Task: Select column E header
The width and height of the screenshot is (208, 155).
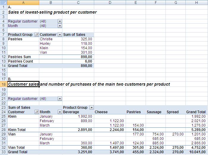Action: tap(136, 2)
